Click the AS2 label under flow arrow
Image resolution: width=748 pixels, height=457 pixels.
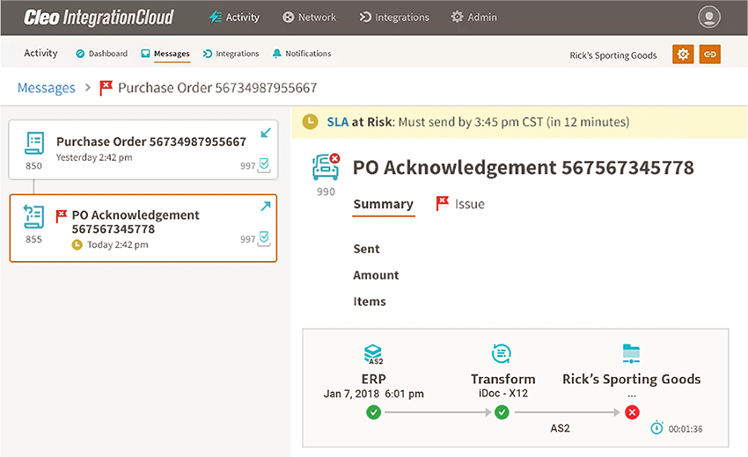560,428
